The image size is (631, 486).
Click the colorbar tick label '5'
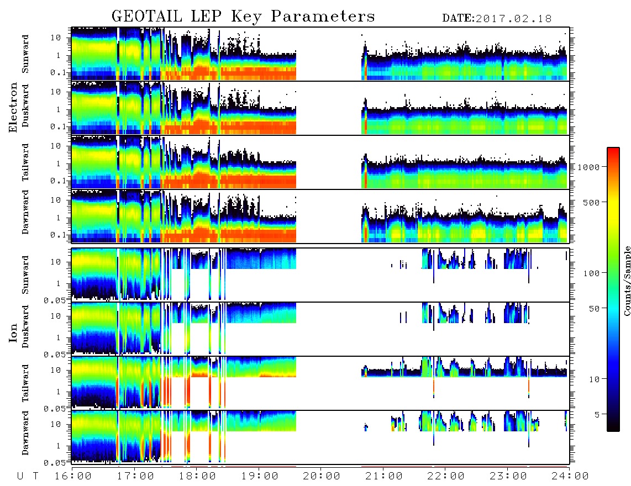(597, 415)
